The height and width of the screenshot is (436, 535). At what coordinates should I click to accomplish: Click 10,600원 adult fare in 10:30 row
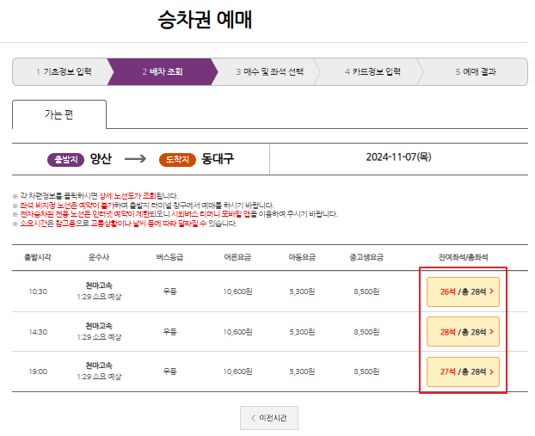(x=237, y=292)
